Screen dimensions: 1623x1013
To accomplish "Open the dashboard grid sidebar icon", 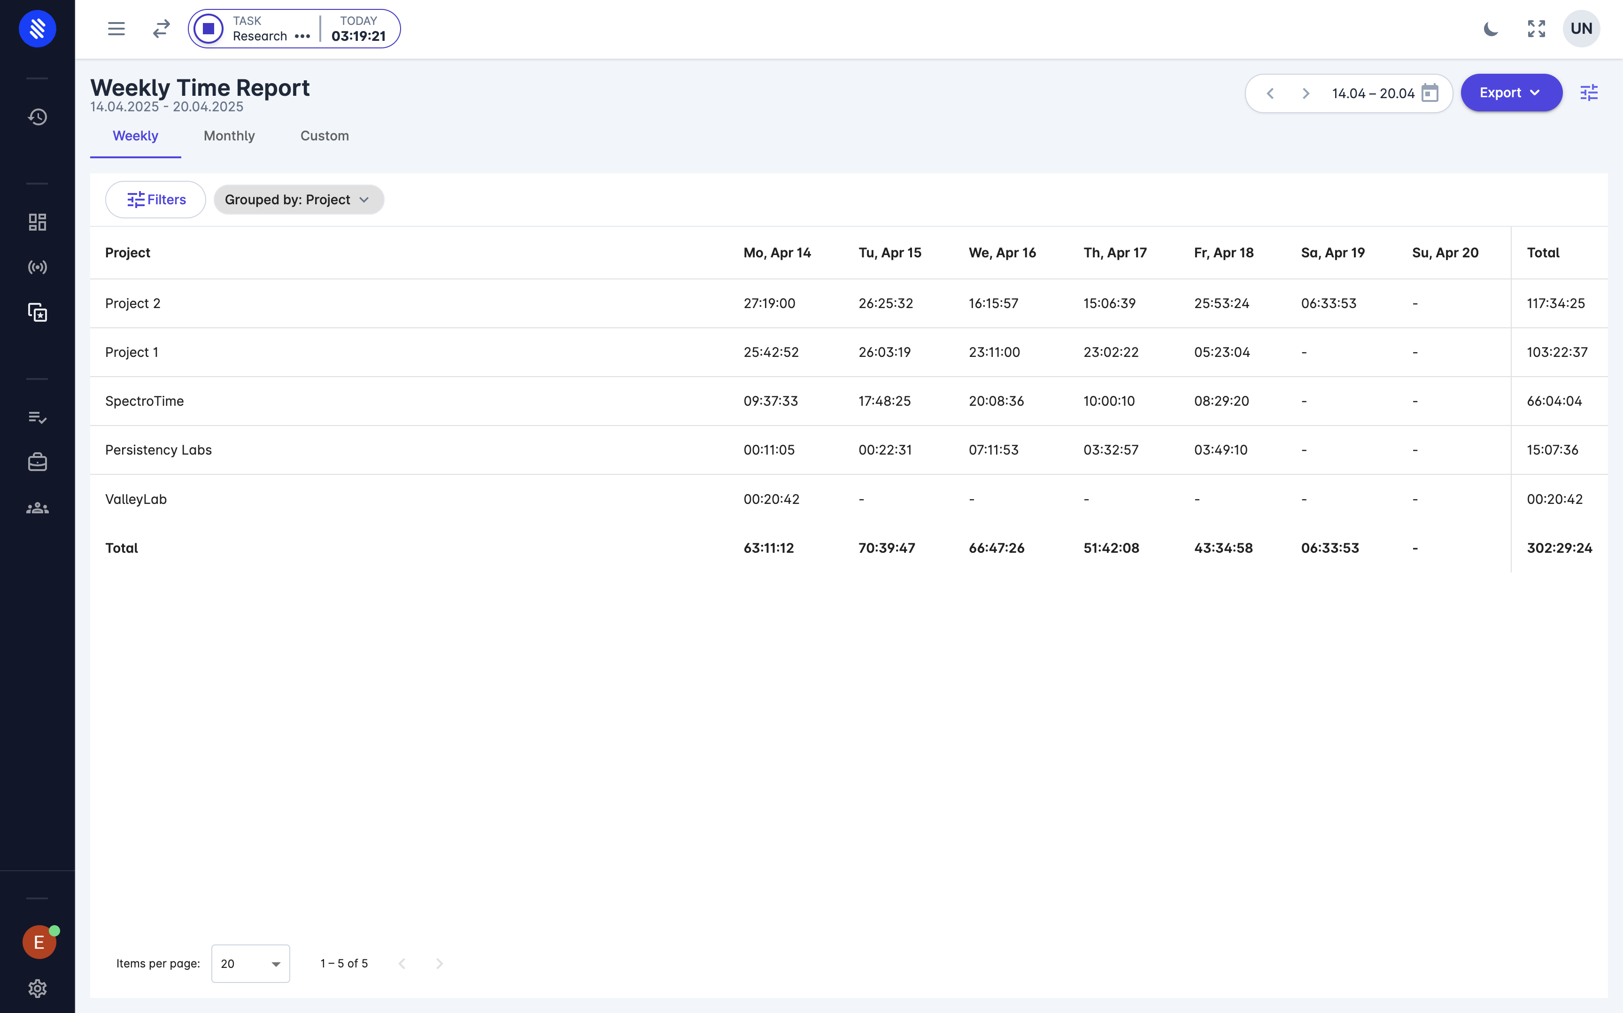I will coord(38,222).
